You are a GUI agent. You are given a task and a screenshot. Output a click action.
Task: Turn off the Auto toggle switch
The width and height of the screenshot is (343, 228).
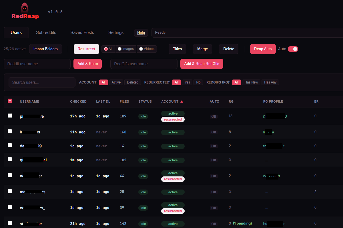293,49
